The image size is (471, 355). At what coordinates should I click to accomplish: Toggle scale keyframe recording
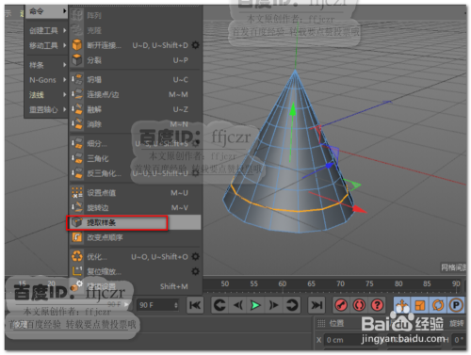point(420,305)
